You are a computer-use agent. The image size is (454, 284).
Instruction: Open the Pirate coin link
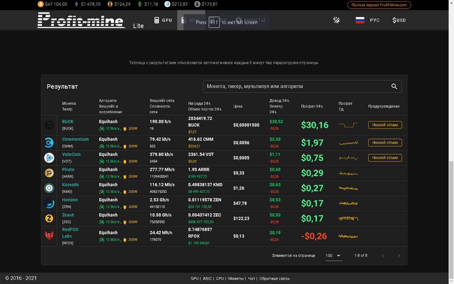point(68,169)
